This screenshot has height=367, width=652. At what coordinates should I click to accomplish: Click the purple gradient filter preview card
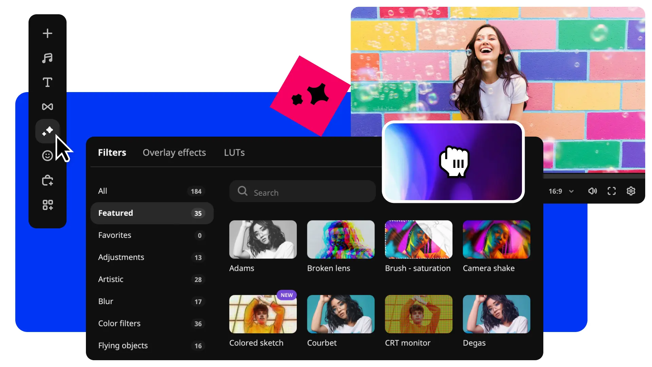click(x=453, y=162)
